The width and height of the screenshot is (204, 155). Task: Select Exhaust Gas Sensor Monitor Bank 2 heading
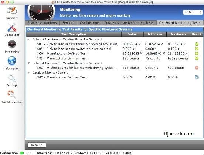coord(67,63)
